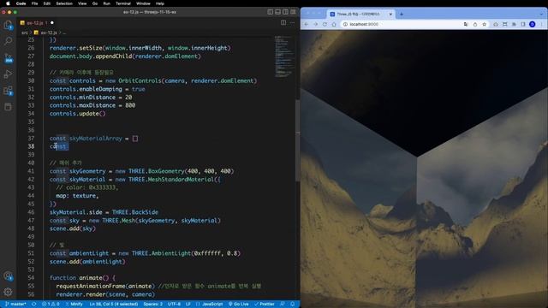Change the LF end-of-line sequence
The image size is (548, 308).
[x=188, y=305]
